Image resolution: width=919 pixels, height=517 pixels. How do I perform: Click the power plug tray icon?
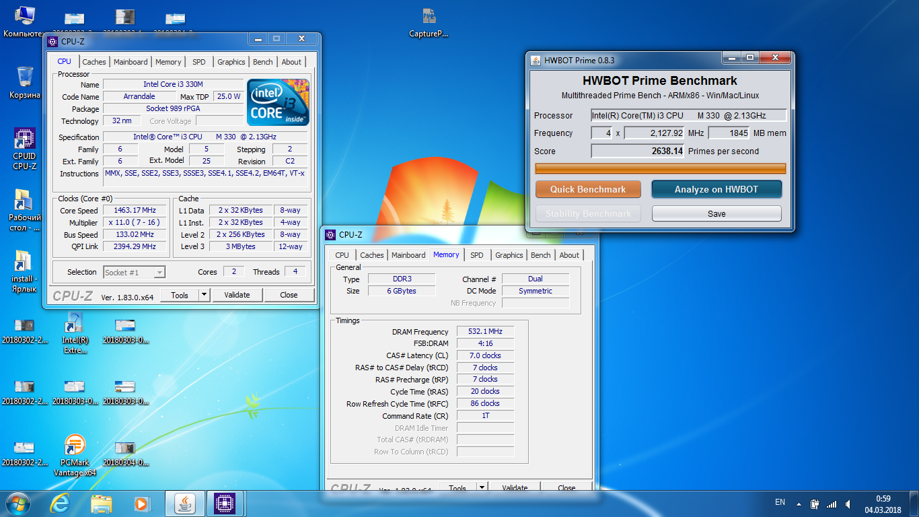(815, 504)
